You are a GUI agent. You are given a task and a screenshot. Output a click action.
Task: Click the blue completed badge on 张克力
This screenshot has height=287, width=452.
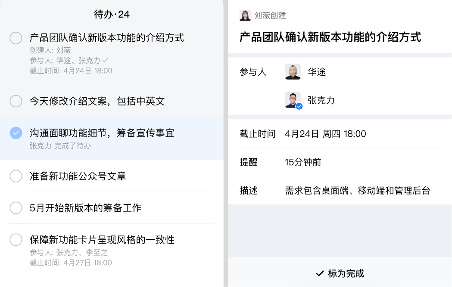(299, 107)
